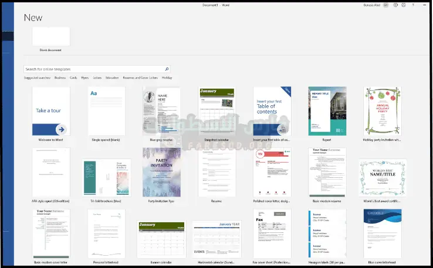Select the Business suggested search
The image size is (433, 268).
coord(60,77)
